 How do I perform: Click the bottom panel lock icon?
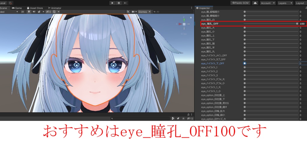tap(189, 114)
